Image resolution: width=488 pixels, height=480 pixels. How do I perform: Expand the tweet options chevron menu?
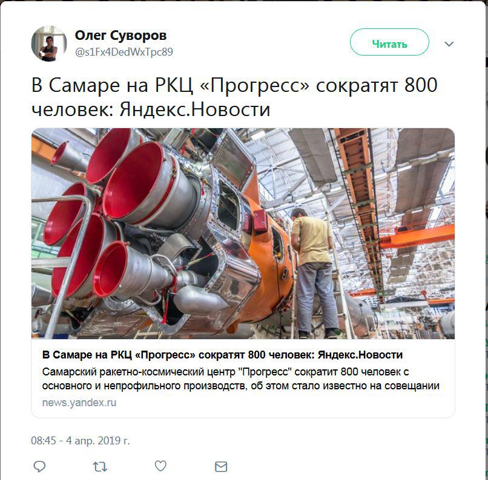tap(449, 44)
